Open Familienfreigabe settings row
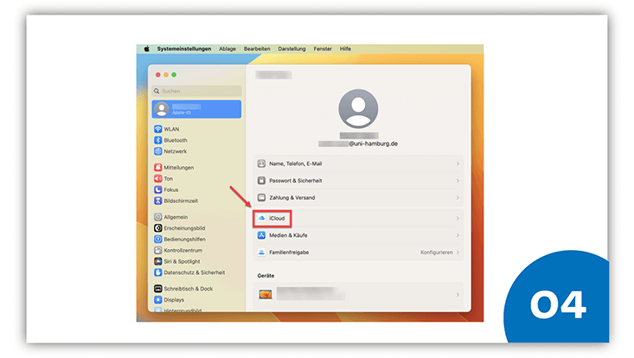 click(358, 253)
